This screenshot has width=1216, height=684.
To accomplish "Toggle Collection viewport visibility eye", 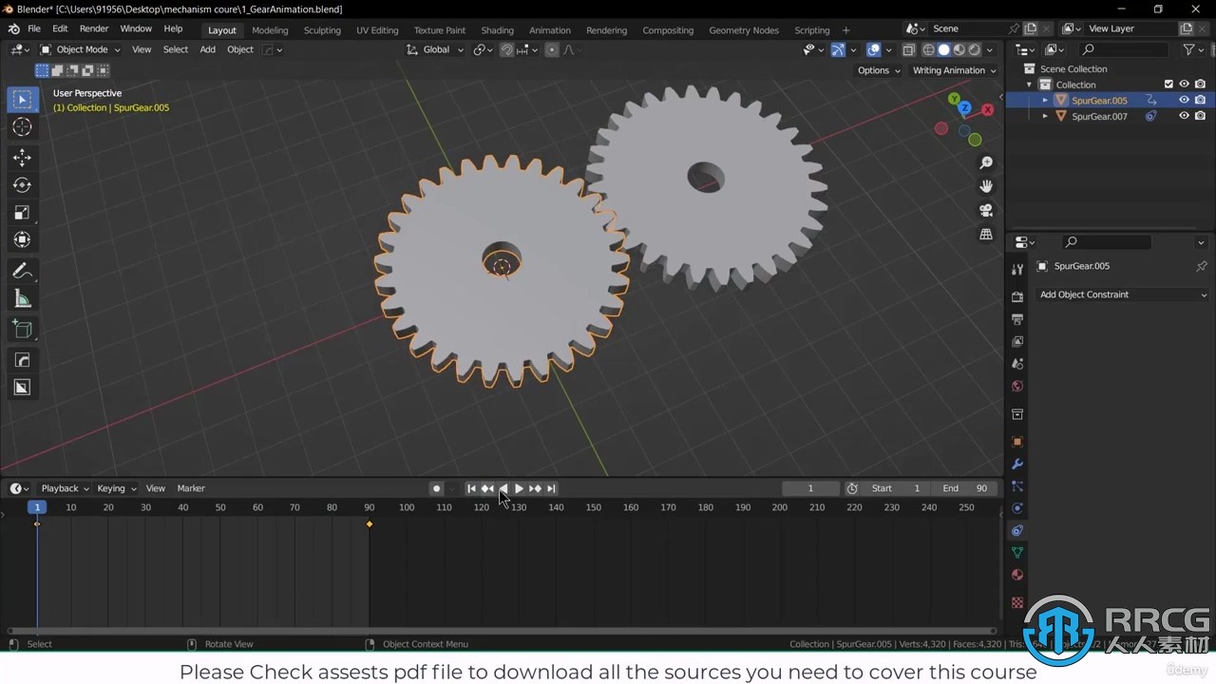I will pos(1184,85).
